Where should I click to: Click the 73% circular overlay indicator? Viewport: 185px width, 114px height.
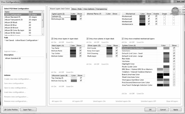[x=175, y=11]
